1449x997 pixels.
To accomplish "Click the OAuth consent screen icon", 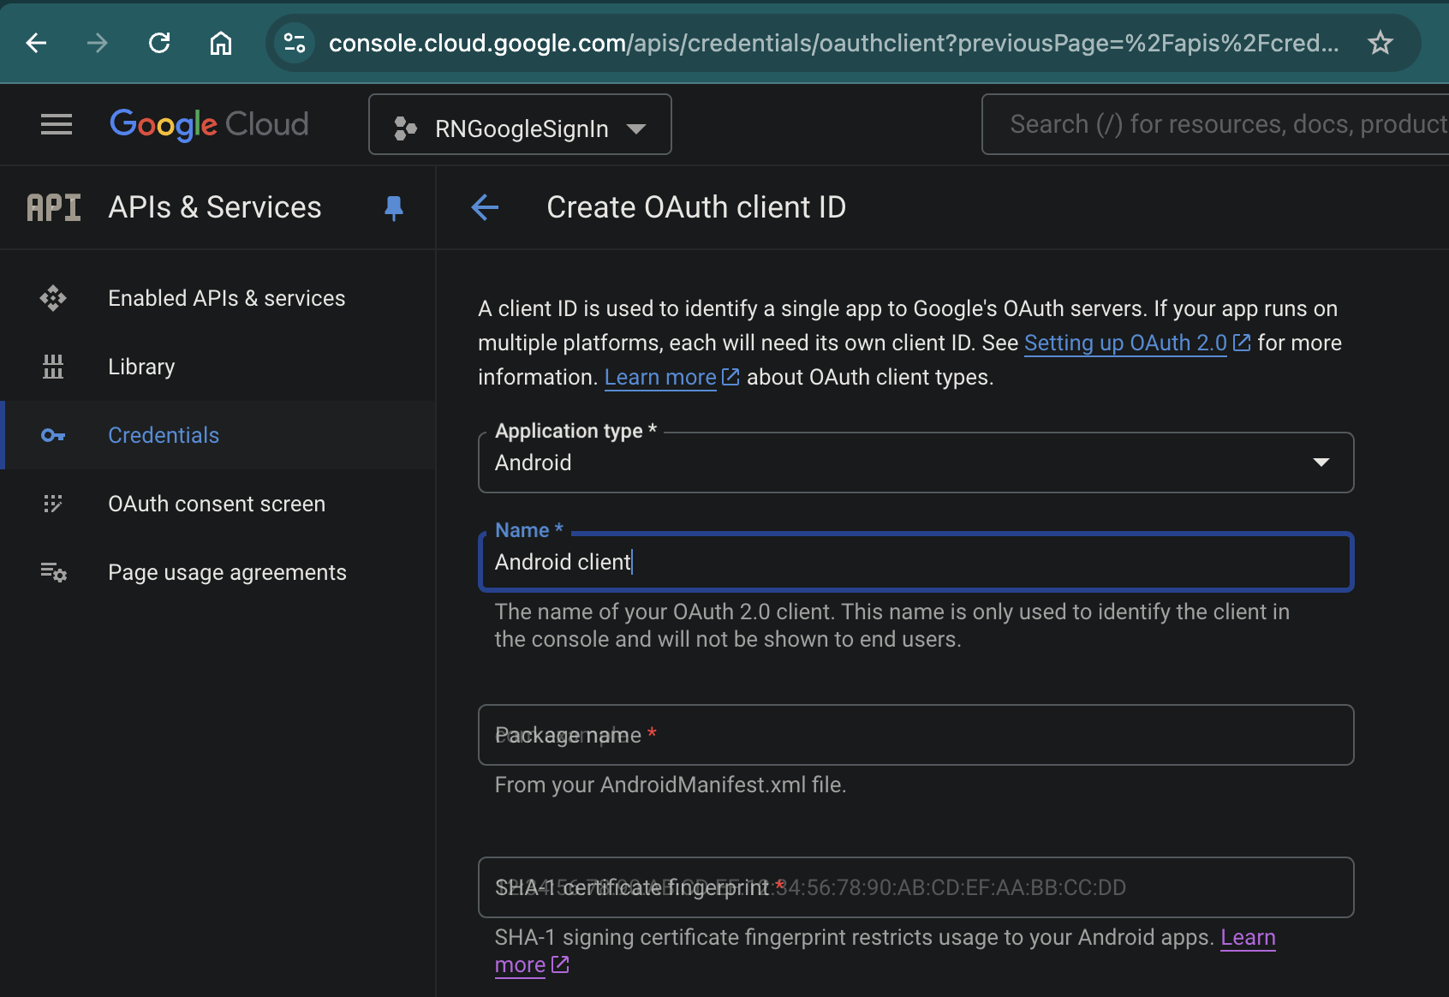I will click(x=53, y=504).
